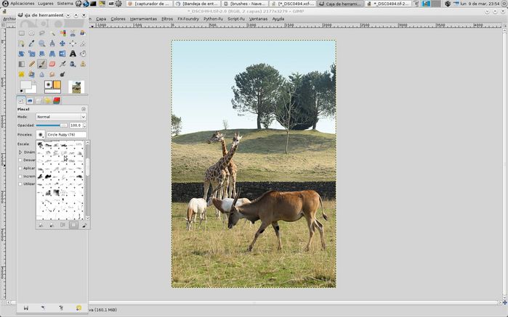The height and width of the screenshot is (317, 508).
Task: Select the Free Select lasso tool
Action: tap(42, 33)
